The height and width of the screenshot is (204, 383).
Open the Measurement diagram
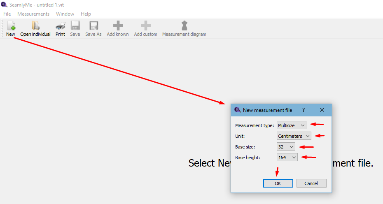(x=184, y=26)
